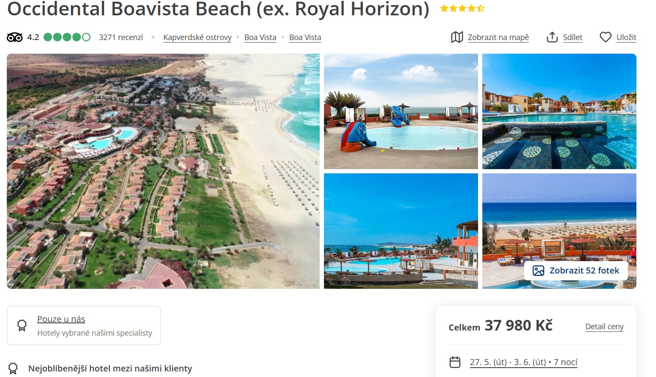
Task: Open the Kapverdské ostrovy breadcrumb link
Action: pyautogui.click(x=197, y=37)
